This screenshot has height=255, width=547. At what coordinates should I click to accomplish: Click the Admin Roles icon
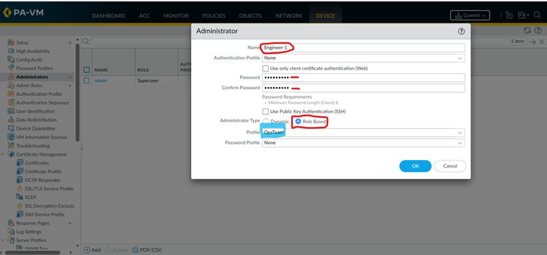[x=11, y=85]
